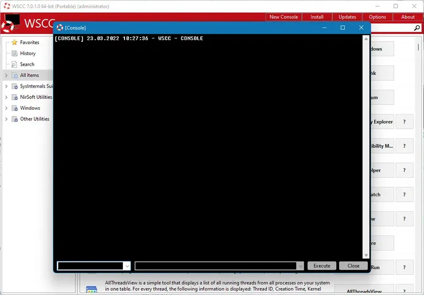This screenshot has width=424, height=295.
Task: Open the Install menu item
Action: pyautogui.click(x=317, y=17)
